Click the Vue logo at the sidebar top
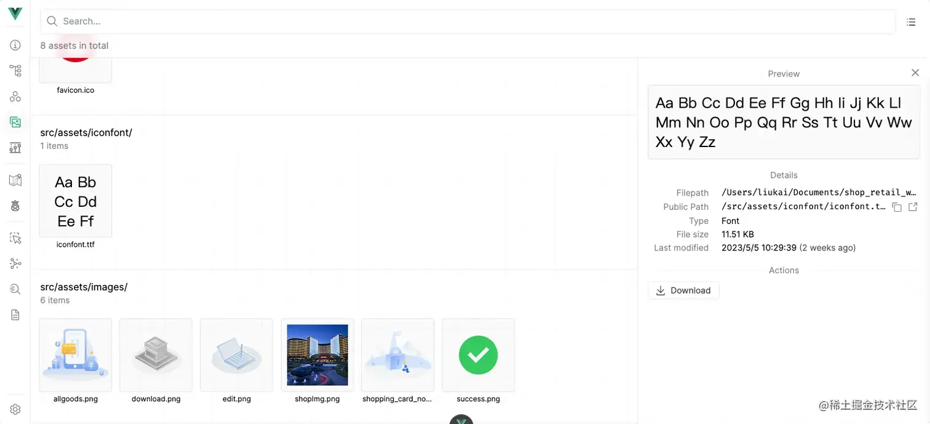This screenshot has height=424, width=930. [x=15, y=14]
